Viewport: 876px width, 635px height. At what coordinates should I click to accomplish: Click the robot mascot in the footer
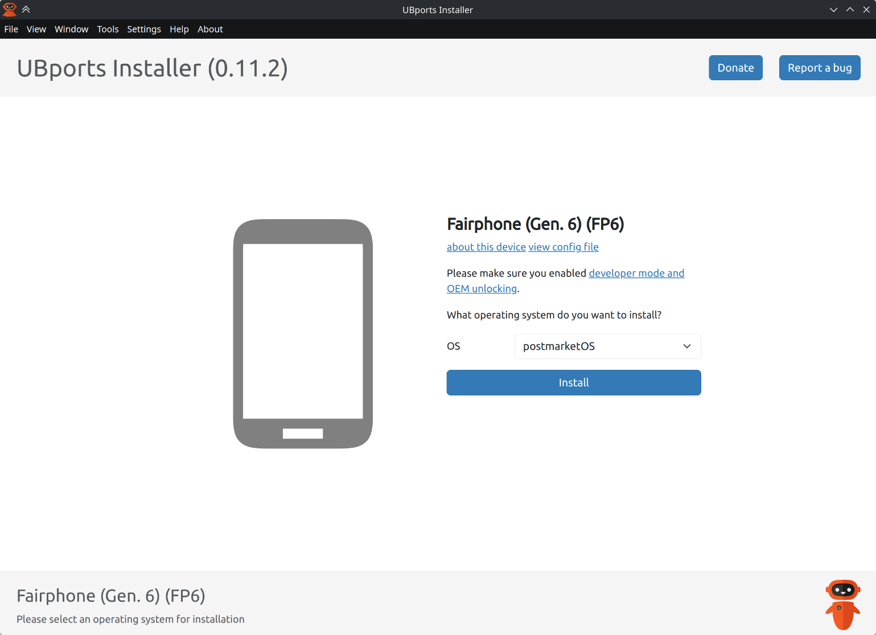(x=842, y=604)
